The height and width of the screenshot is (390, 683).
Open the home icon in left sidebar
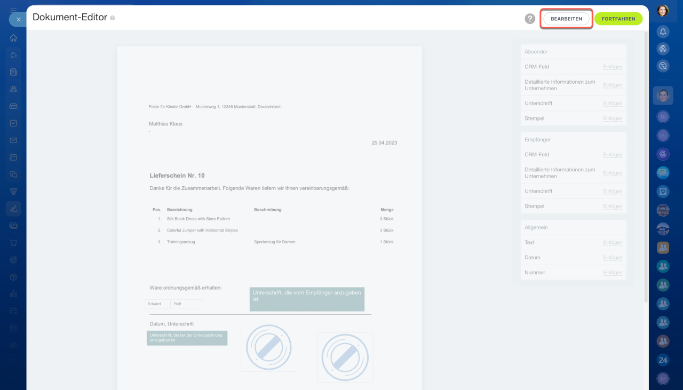[x=13, y=38]
